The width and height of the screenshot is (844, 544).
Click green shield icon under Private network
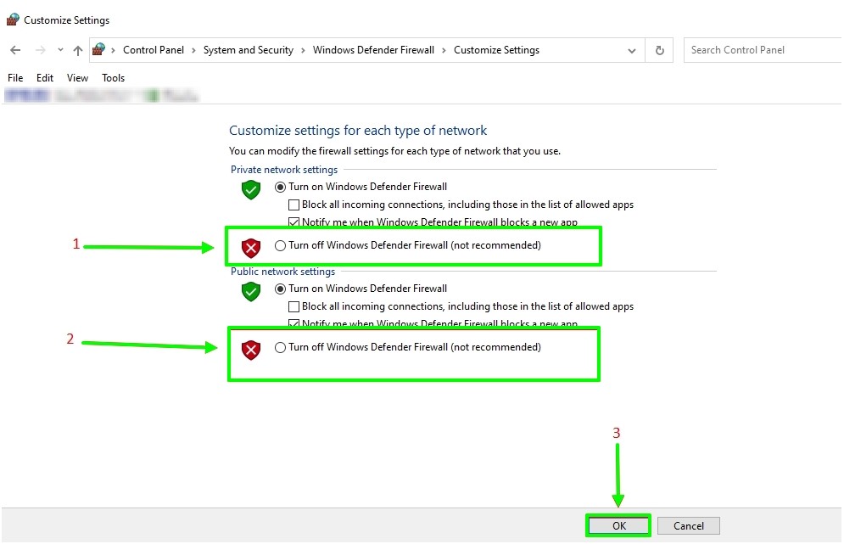pos(251,189)
